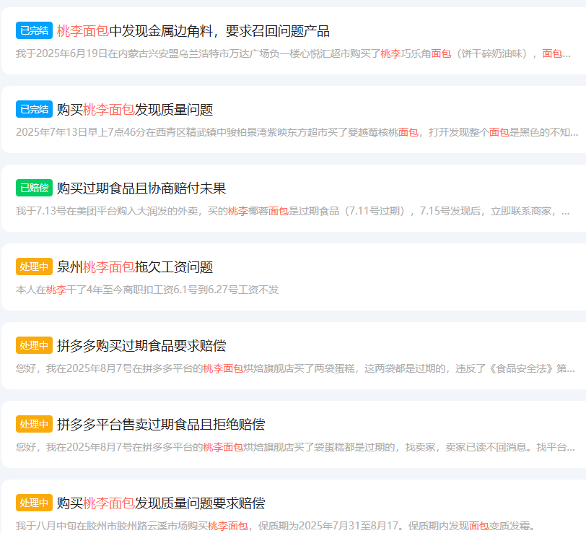Select description mentioning '买了两袋蛋糕，这两袋都是过期的'
This screenshot has height=533, width=586.
(295, 369)
